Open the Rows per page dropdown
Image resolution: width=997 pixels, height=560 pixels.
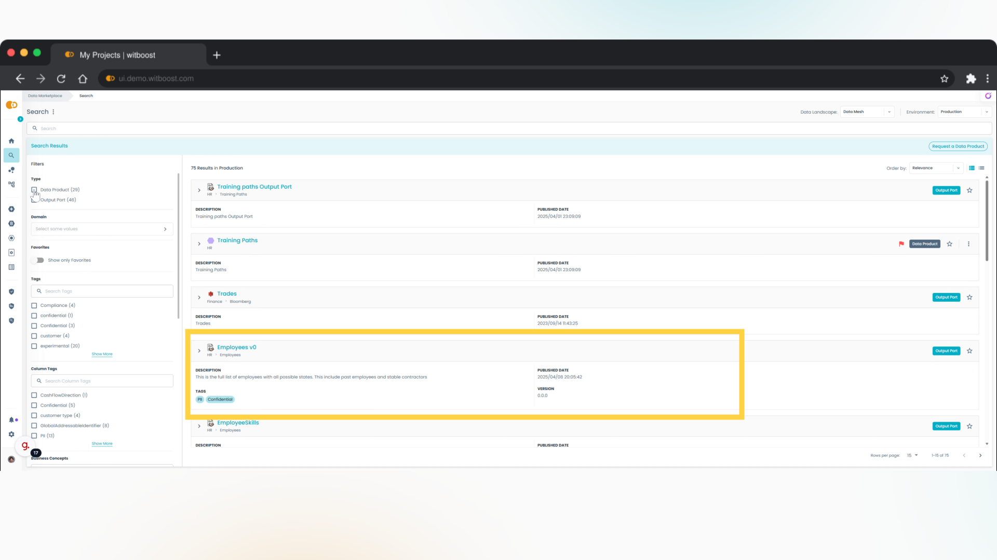click(x=913, y=456)
